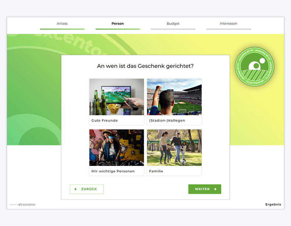
Task: Go back with the Zurück button
Action: coord(87,189)
